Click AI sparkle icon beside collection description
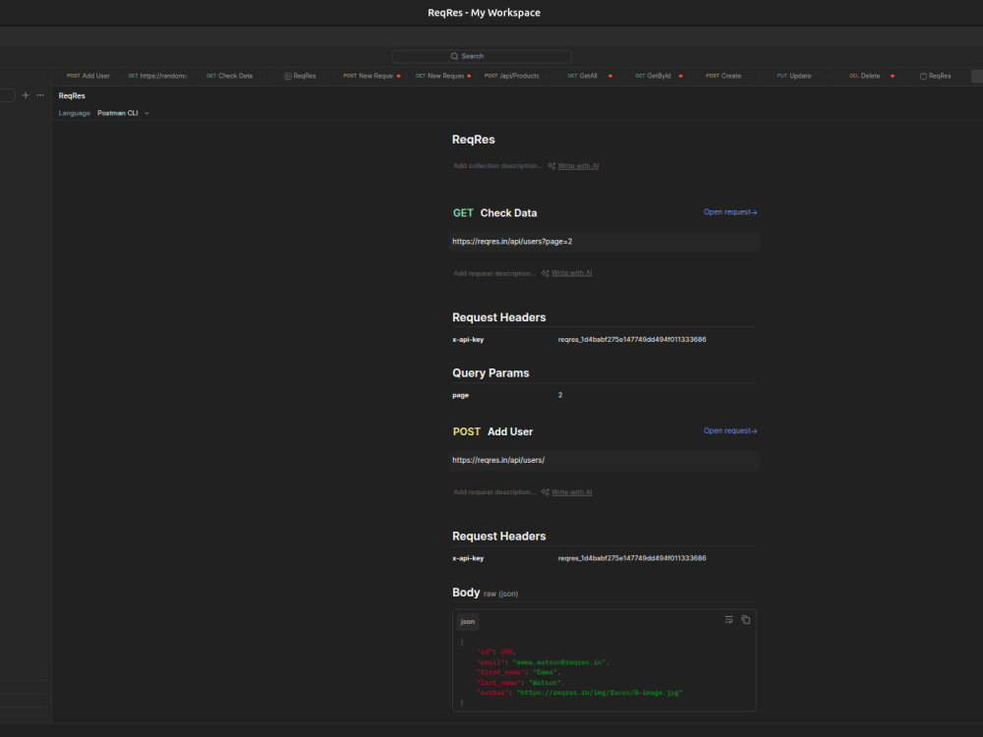Screen dimensions: 983x737 551,166
